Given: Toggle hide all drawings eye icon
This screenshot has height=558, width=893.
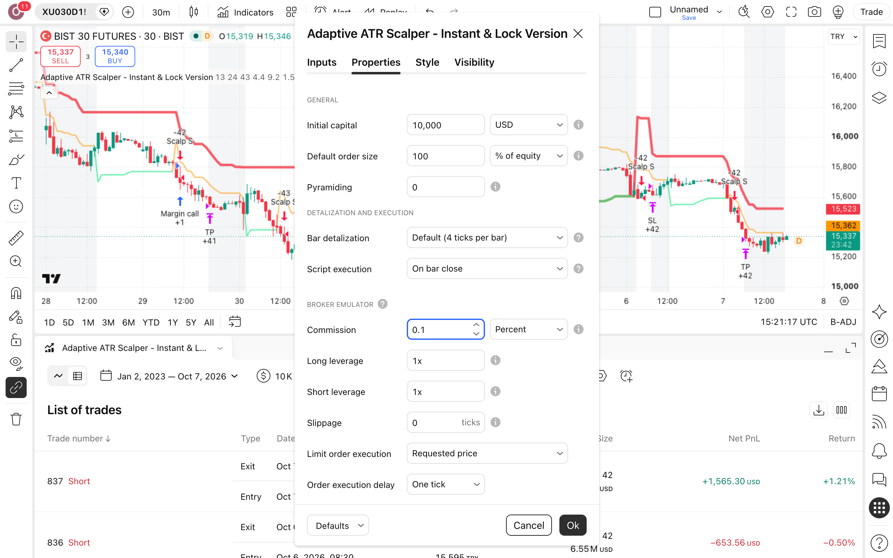Looking at the screenshot, I should pyautogui.click(x=16, y=364).
